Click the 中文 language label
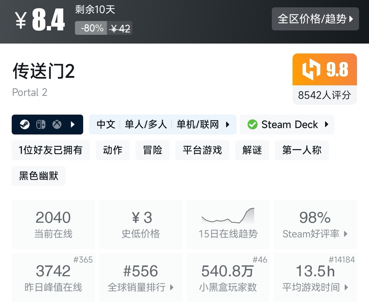Screen dimensions: 369x302 point(106,125)
